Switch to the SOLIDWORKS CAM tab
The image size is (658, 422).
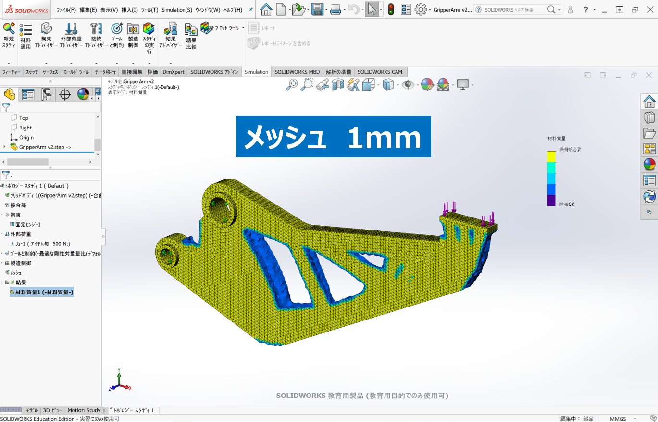coord(380,72)
